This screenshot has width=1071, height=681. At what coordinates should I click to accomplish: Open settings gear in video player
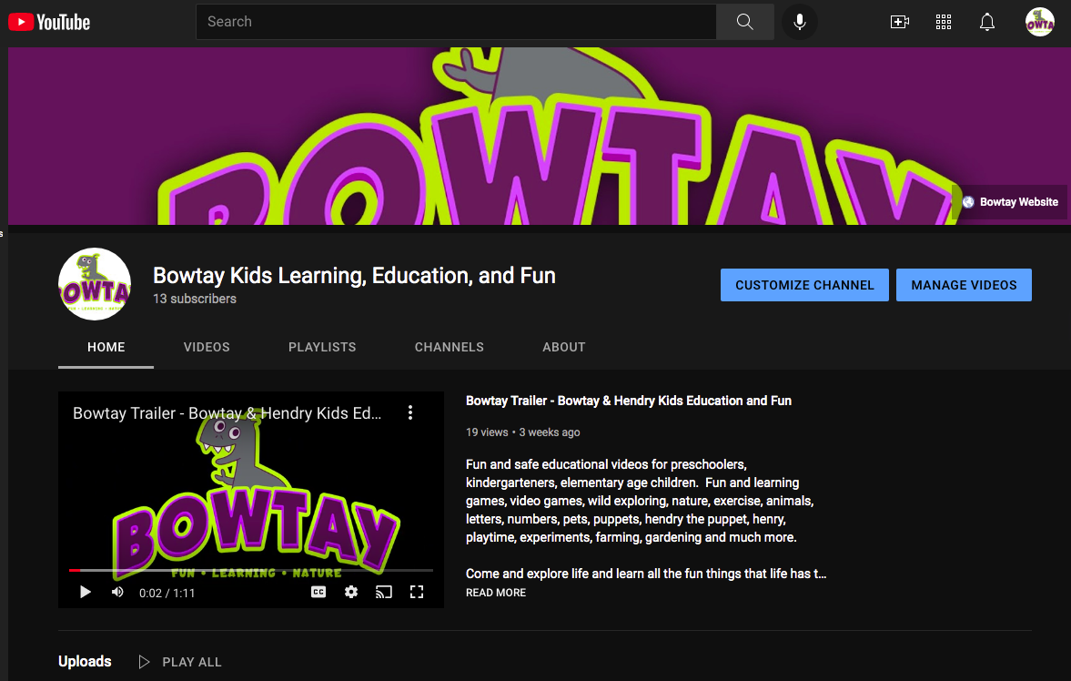(351, 592)
